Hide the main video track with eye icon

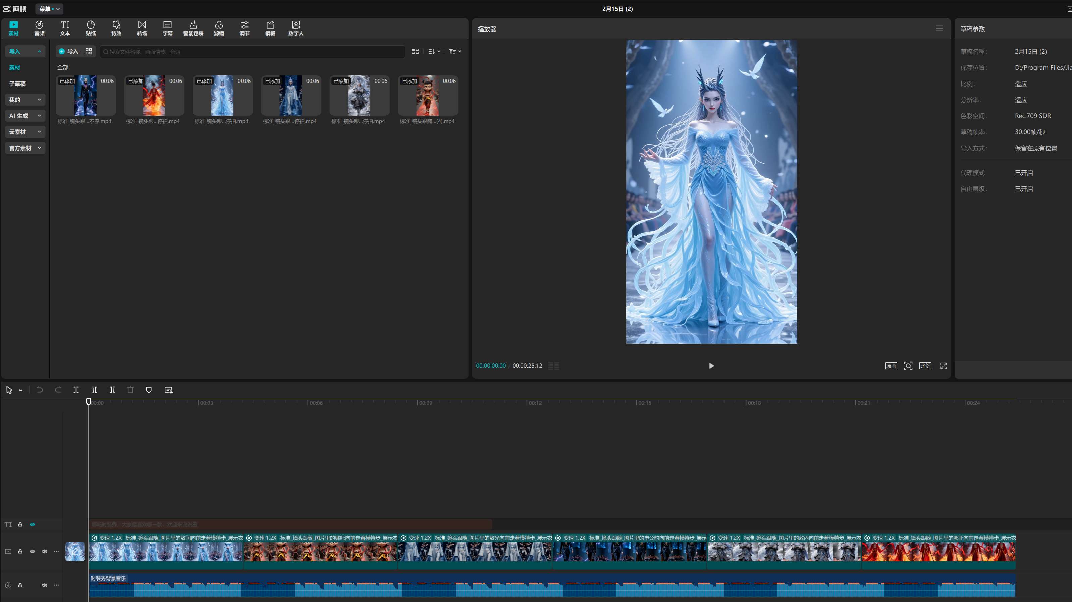point(33,551)
